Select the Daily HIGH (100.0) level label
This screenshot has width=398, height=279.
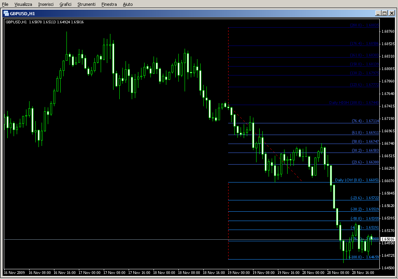[x=354, y=103]
